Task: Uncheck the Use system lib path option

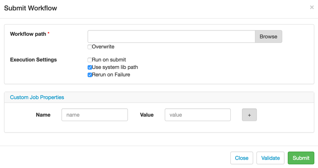Action: [90, 67]
